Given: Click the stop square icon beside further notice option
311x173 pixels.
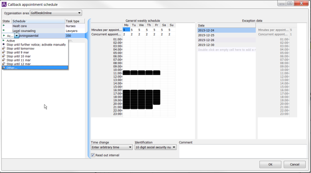Looking at the screenshot, I should click(x=4, y=44).
